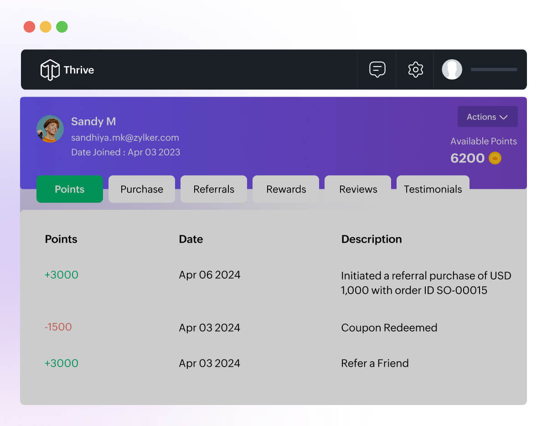Click the Points column header
547x426 pixels.
click(x=61, y=239)
